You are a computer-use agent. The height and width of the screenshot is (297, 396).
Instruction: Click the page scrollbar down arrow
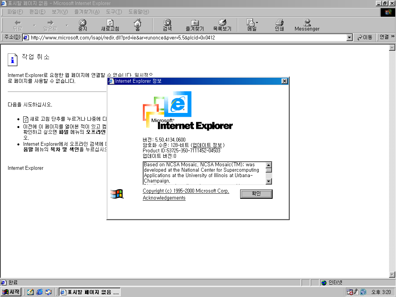392,274
